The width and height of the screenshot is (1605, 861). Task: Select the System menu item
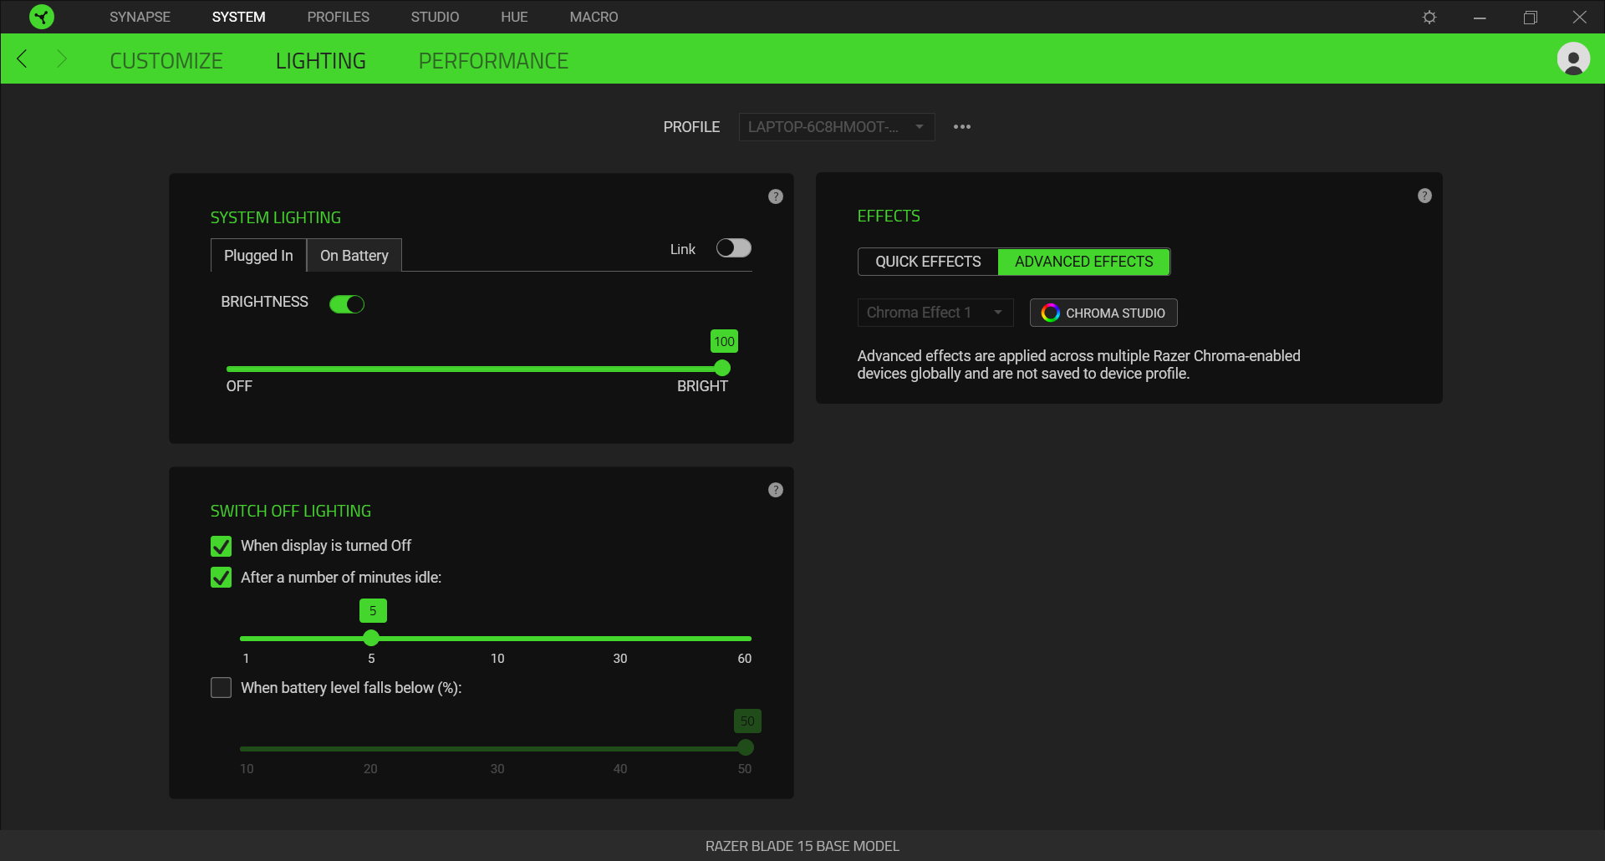[x=238, y=17]
